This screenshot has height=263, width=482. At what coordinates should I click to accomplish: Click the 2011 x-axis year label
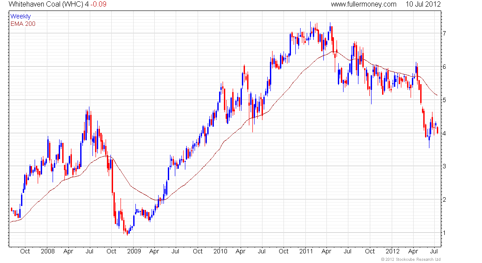[x=306, y=251]
